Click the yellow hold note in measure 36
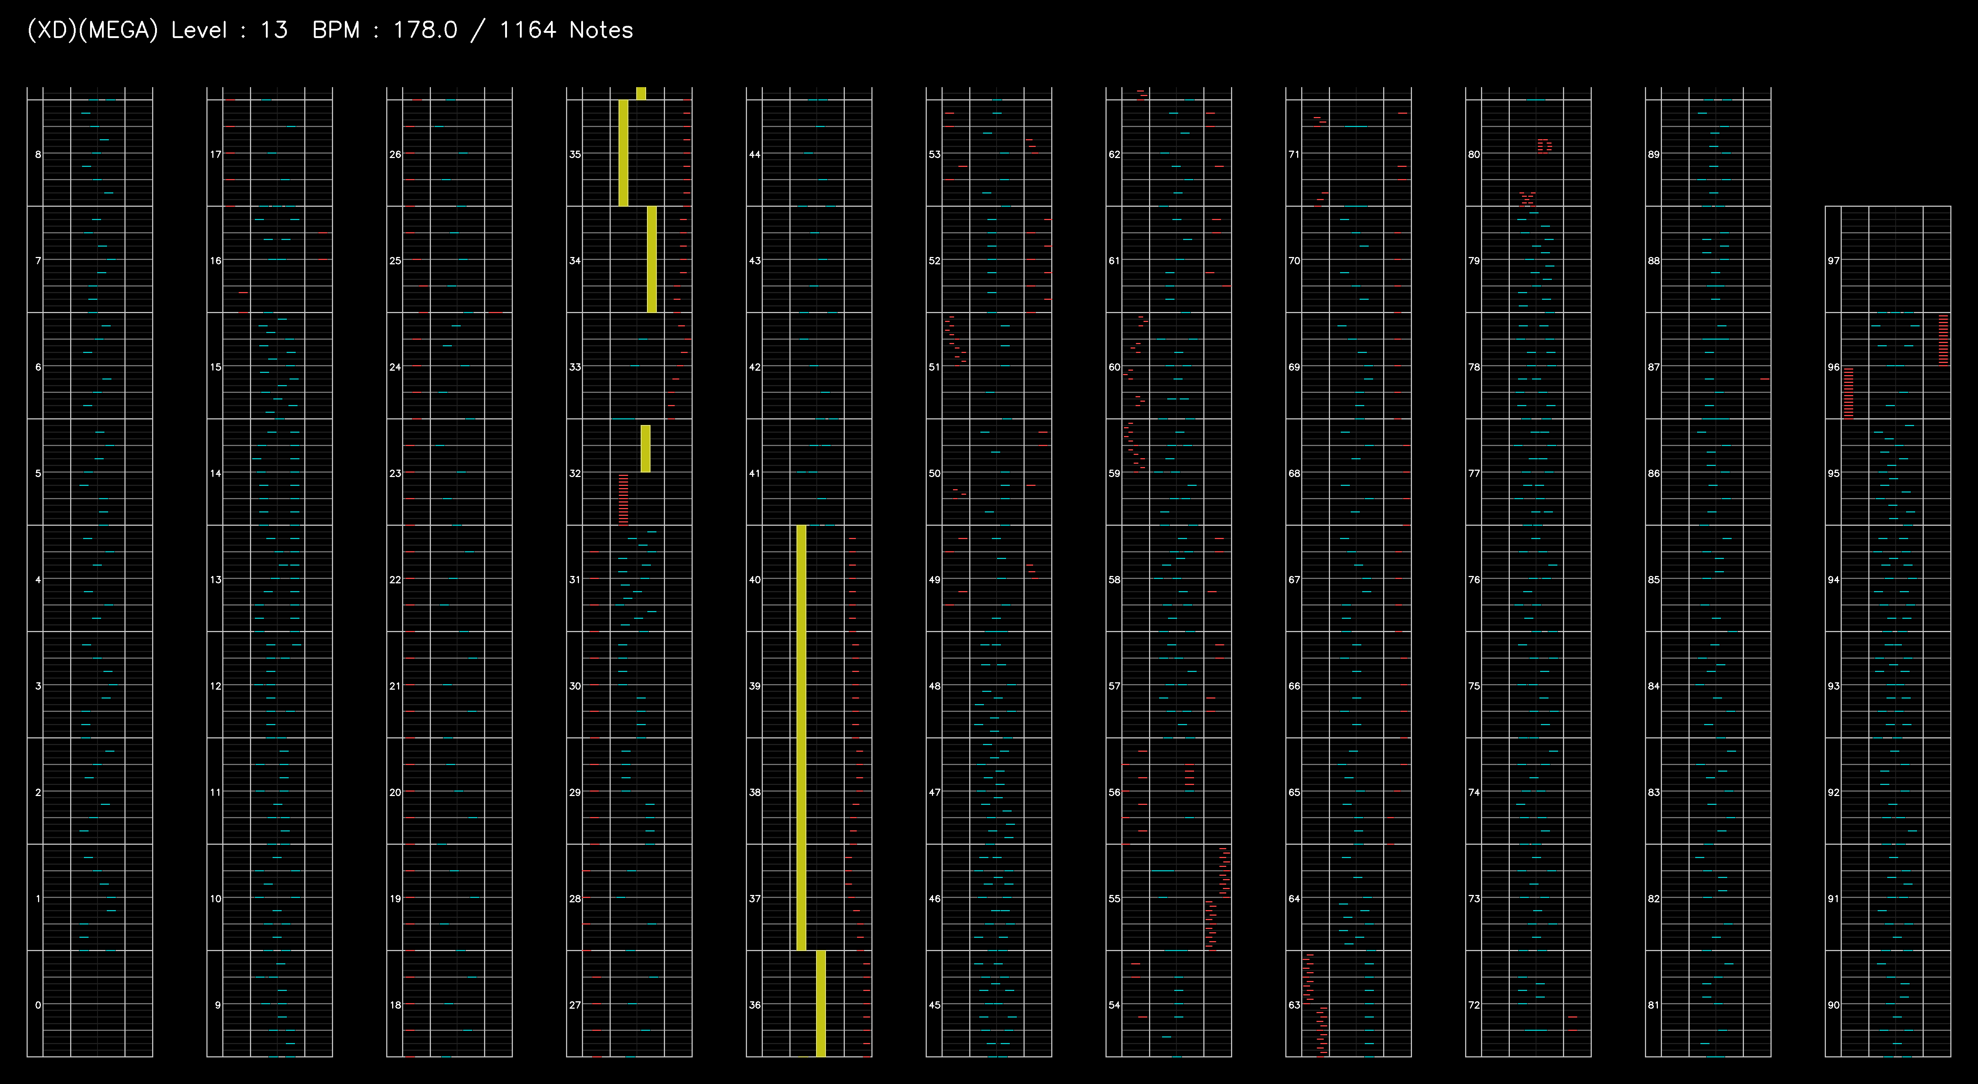1978x1084 pixels. point(821,1004)
